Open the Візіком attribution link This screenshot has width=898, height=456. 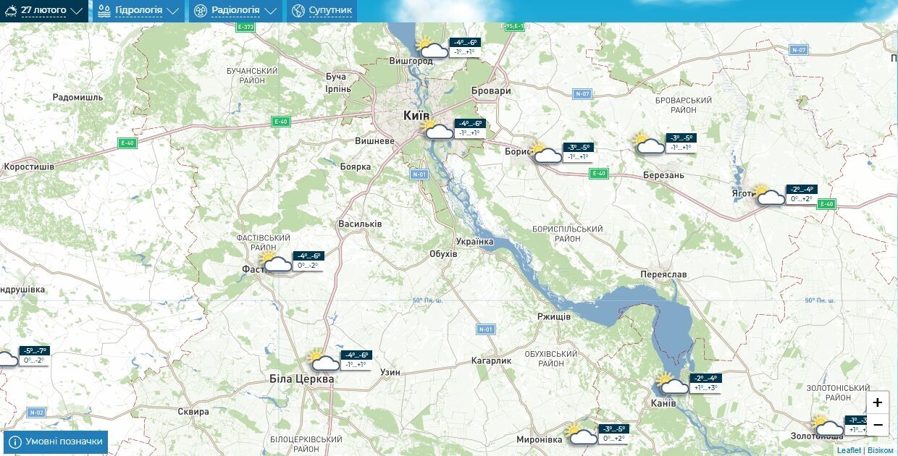click(x=881, y=450)
